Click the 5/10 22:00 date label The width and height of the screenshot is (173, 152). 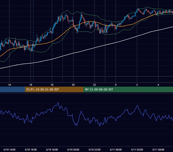(95, 149)
